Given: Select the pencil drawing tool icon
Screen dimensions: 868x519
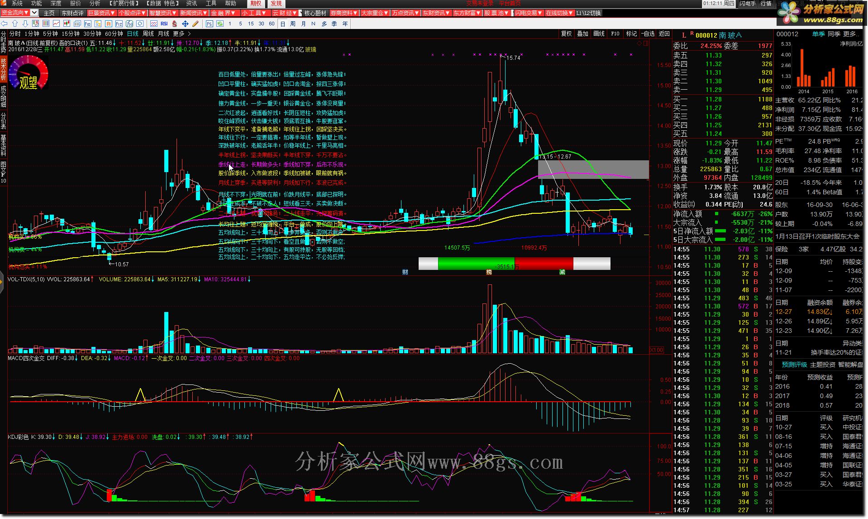Looking at the screenshot, I should pyautogui.click(x=196, y=24).
